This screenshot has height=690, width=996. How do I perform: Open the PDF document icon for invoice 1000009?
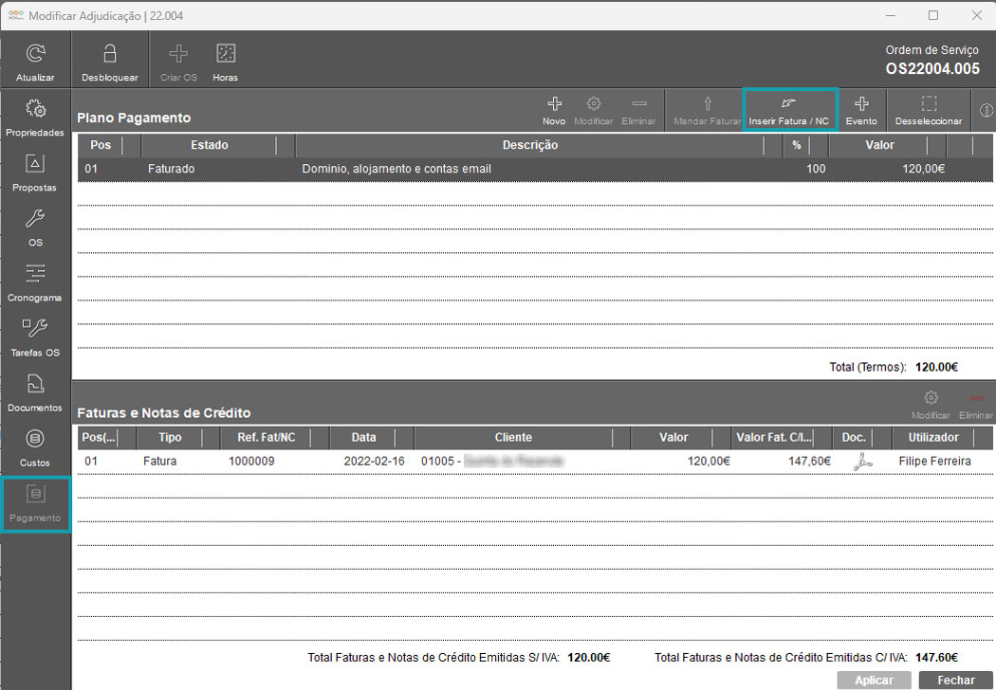click(x=862, y=461)
